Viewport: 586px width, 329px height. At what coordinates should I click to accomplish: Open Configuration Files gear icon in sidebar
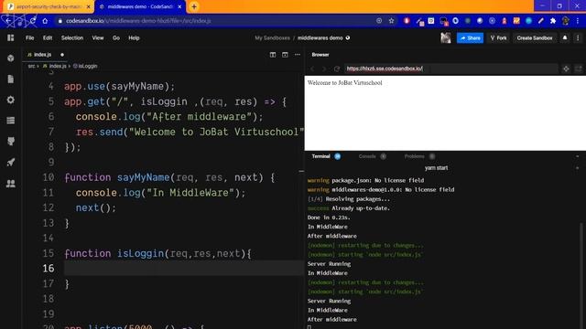pyautogui.click(x=10, y=100)
